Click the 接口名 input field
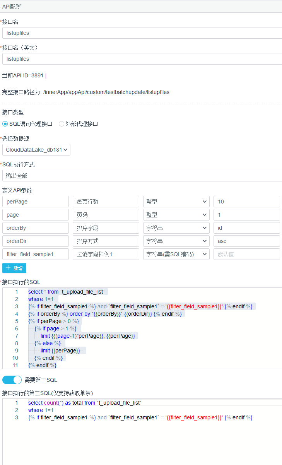The height and width of the screenshot is (465, 282). [142, 33]
